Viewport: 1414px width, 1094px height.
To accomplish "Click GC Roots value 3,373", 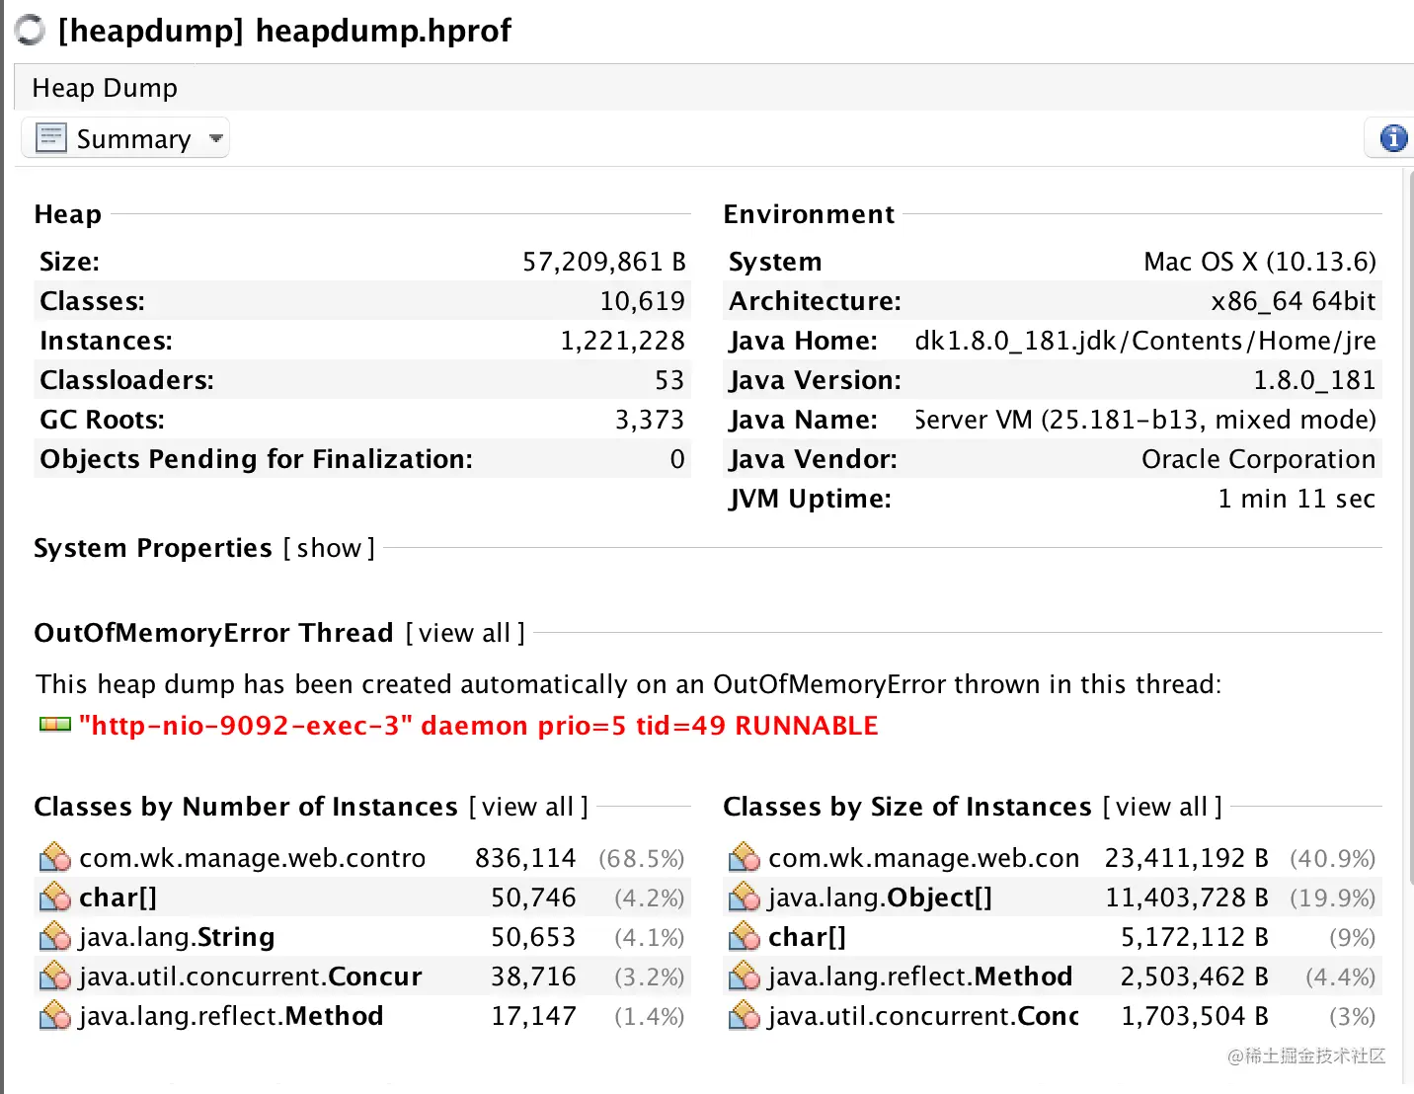I will (650, 420).
